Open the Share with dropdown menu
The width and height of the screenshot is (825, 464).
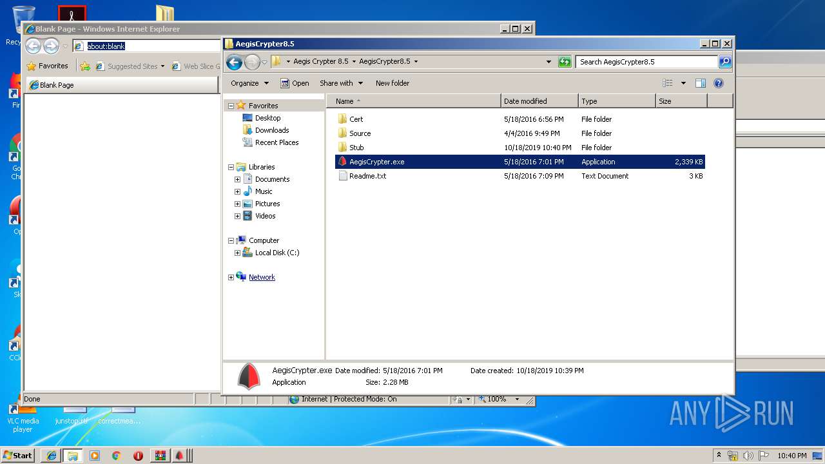pos(341,83)
